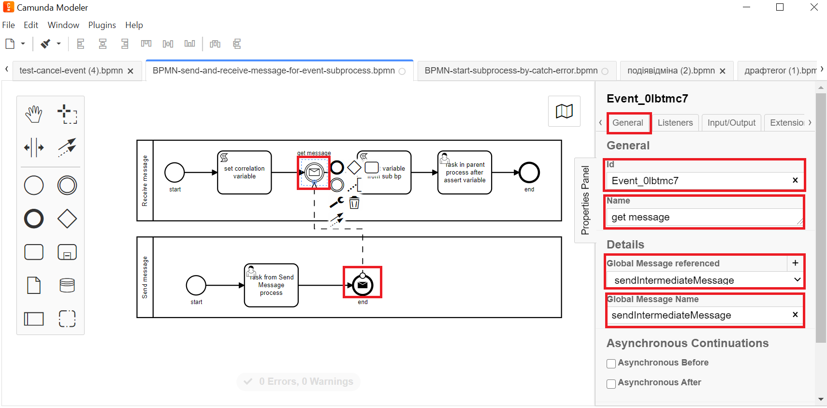Activate the lasso tool
Screen dimensions: 827x408
click(x=67, y=114)
